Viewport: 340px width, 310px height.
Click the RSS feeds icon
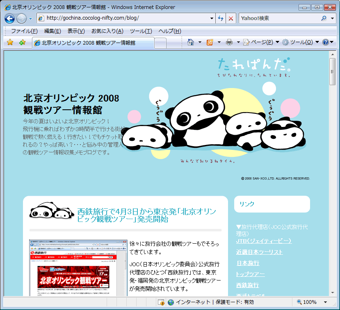point(210,42)
